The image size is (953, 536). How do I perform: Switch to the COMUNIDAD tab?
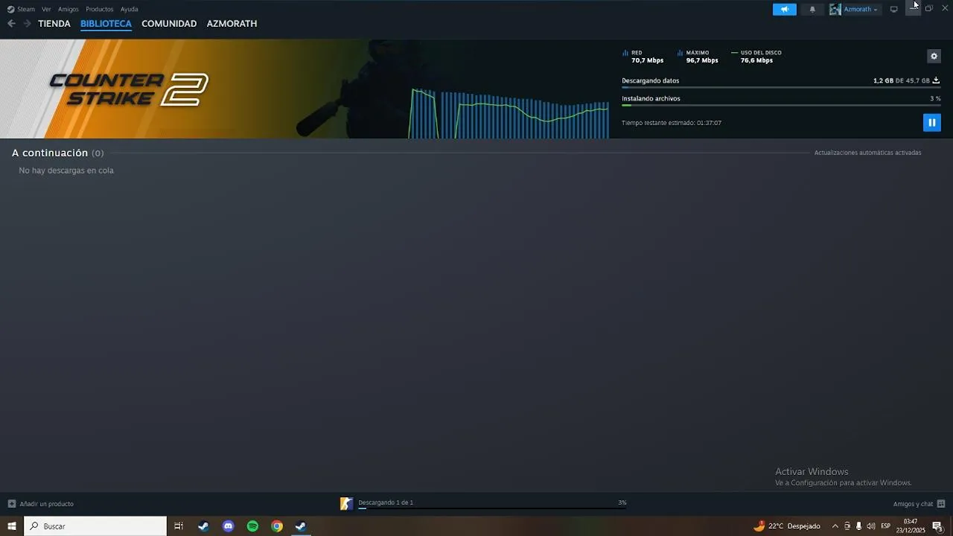(x=169, y=24)
